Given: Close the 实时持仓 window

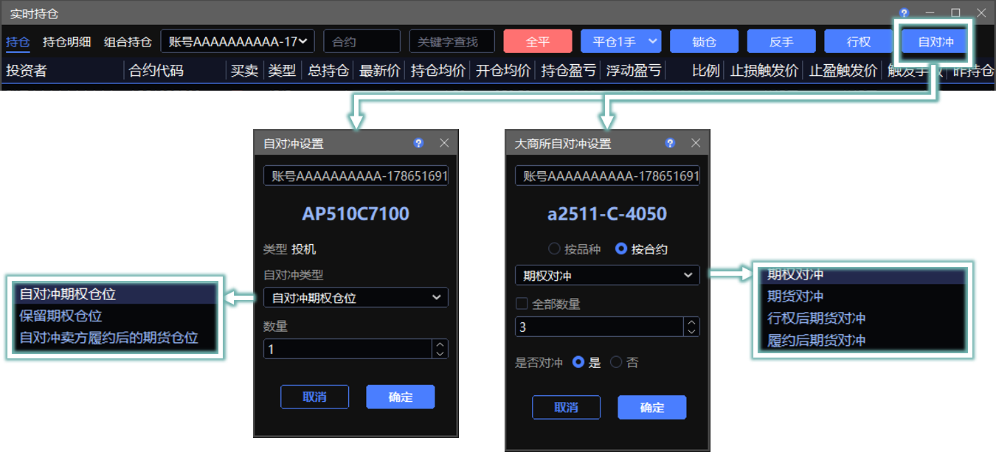Looking at the screenshot, I should point(981,13).
